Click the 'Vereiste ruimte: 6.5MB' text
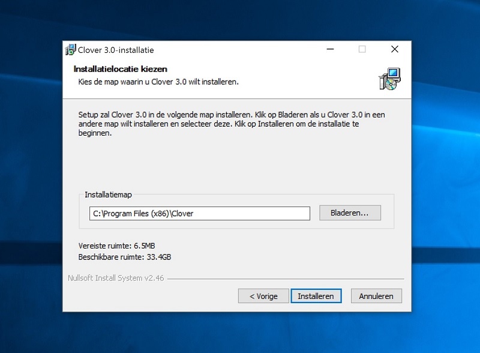The image size is (480, 353). [x=116, y=246]
